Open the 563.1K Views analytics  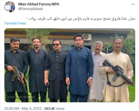[x=54, y=108]
